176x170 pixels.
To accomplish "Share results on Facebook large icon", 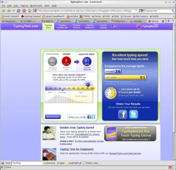I will (x=123, y=114).
